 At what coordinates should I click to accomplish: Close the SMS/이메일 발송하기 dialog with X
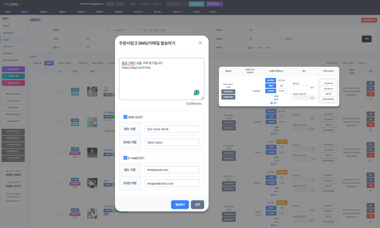[x=200, y=43]
